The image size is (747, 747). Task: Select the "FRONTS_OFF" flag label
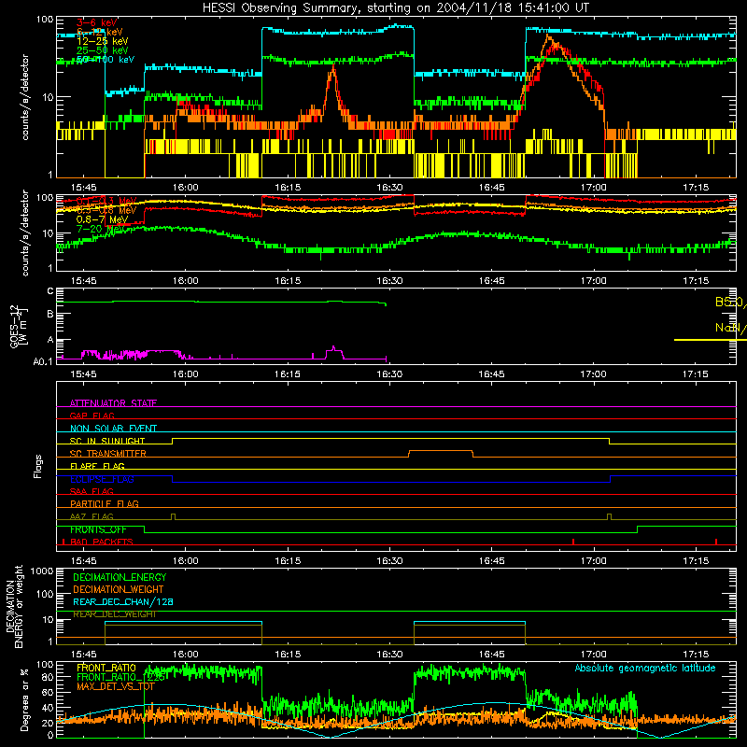click(x=98, y=529)
